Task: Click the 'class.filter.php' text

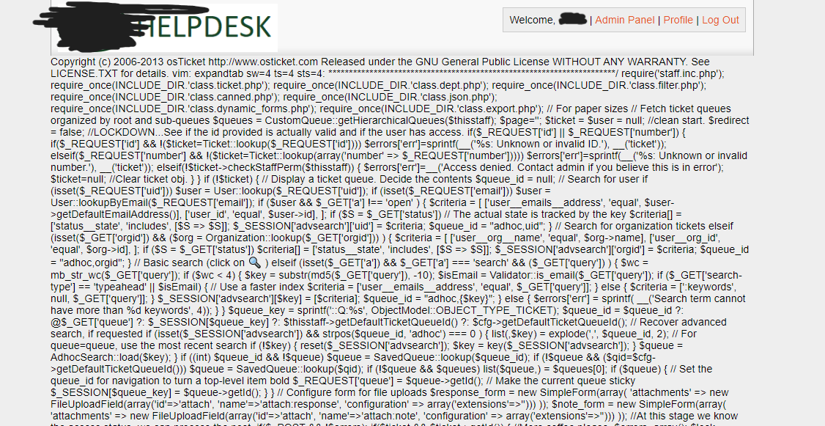Action: 664,85
